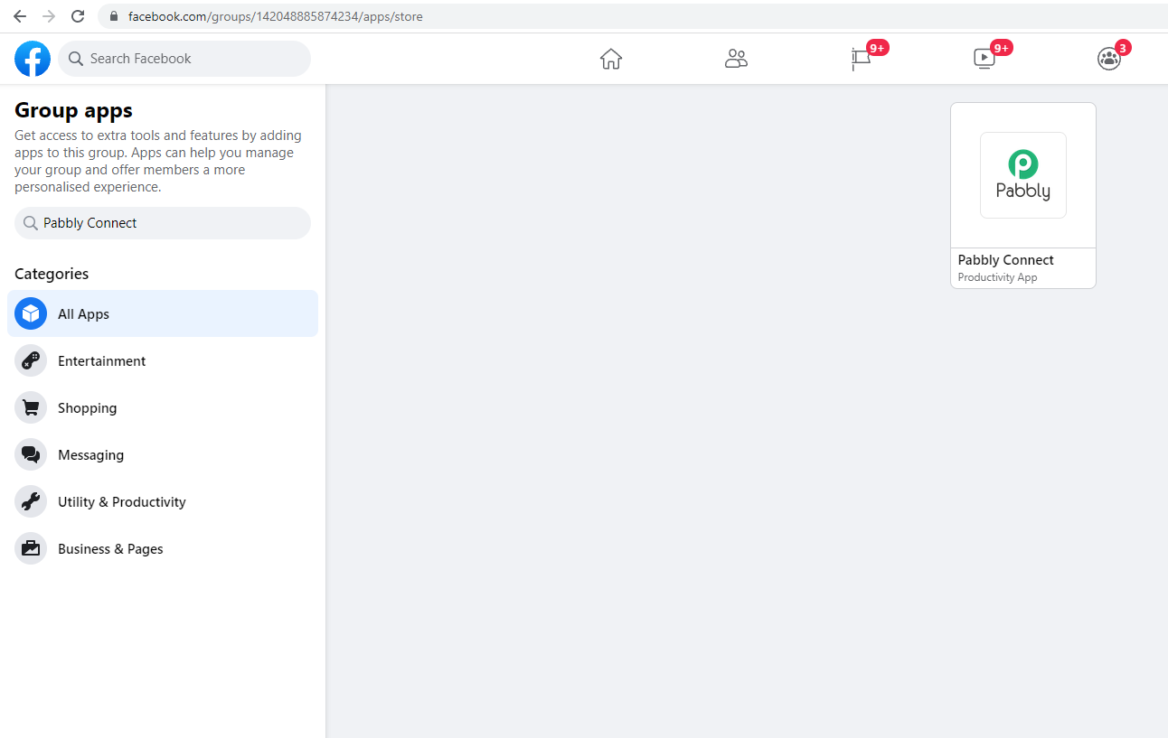
Task: Click the 3 badge on Groups icon
Action: tap(1122, 48)
